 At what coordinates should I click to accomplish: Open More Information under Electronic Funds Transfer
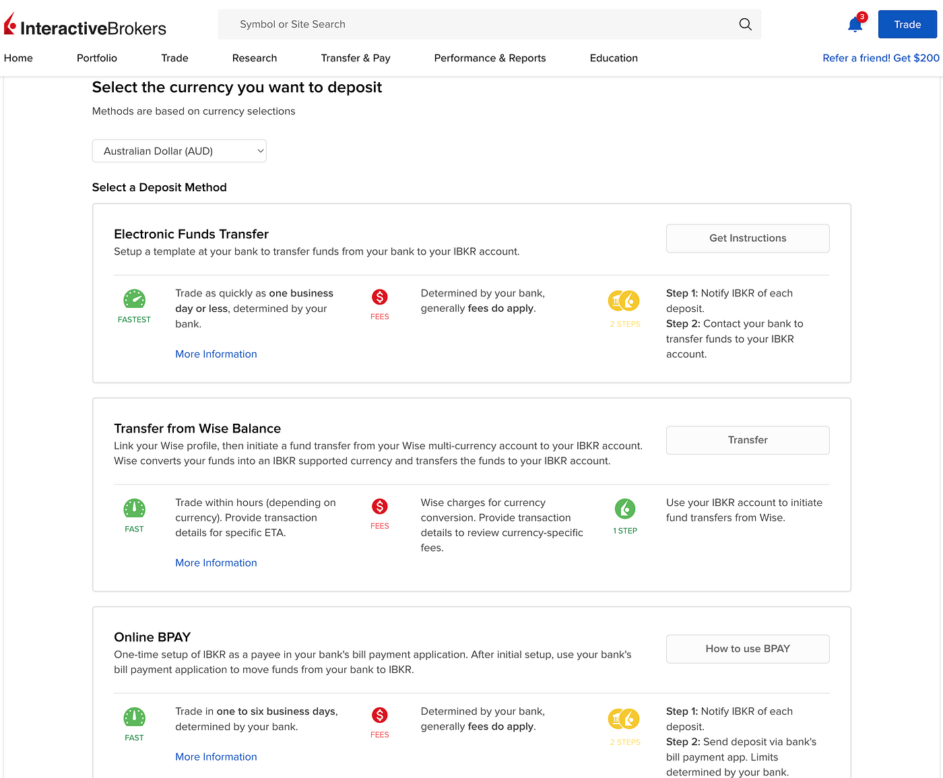point(216,354)
